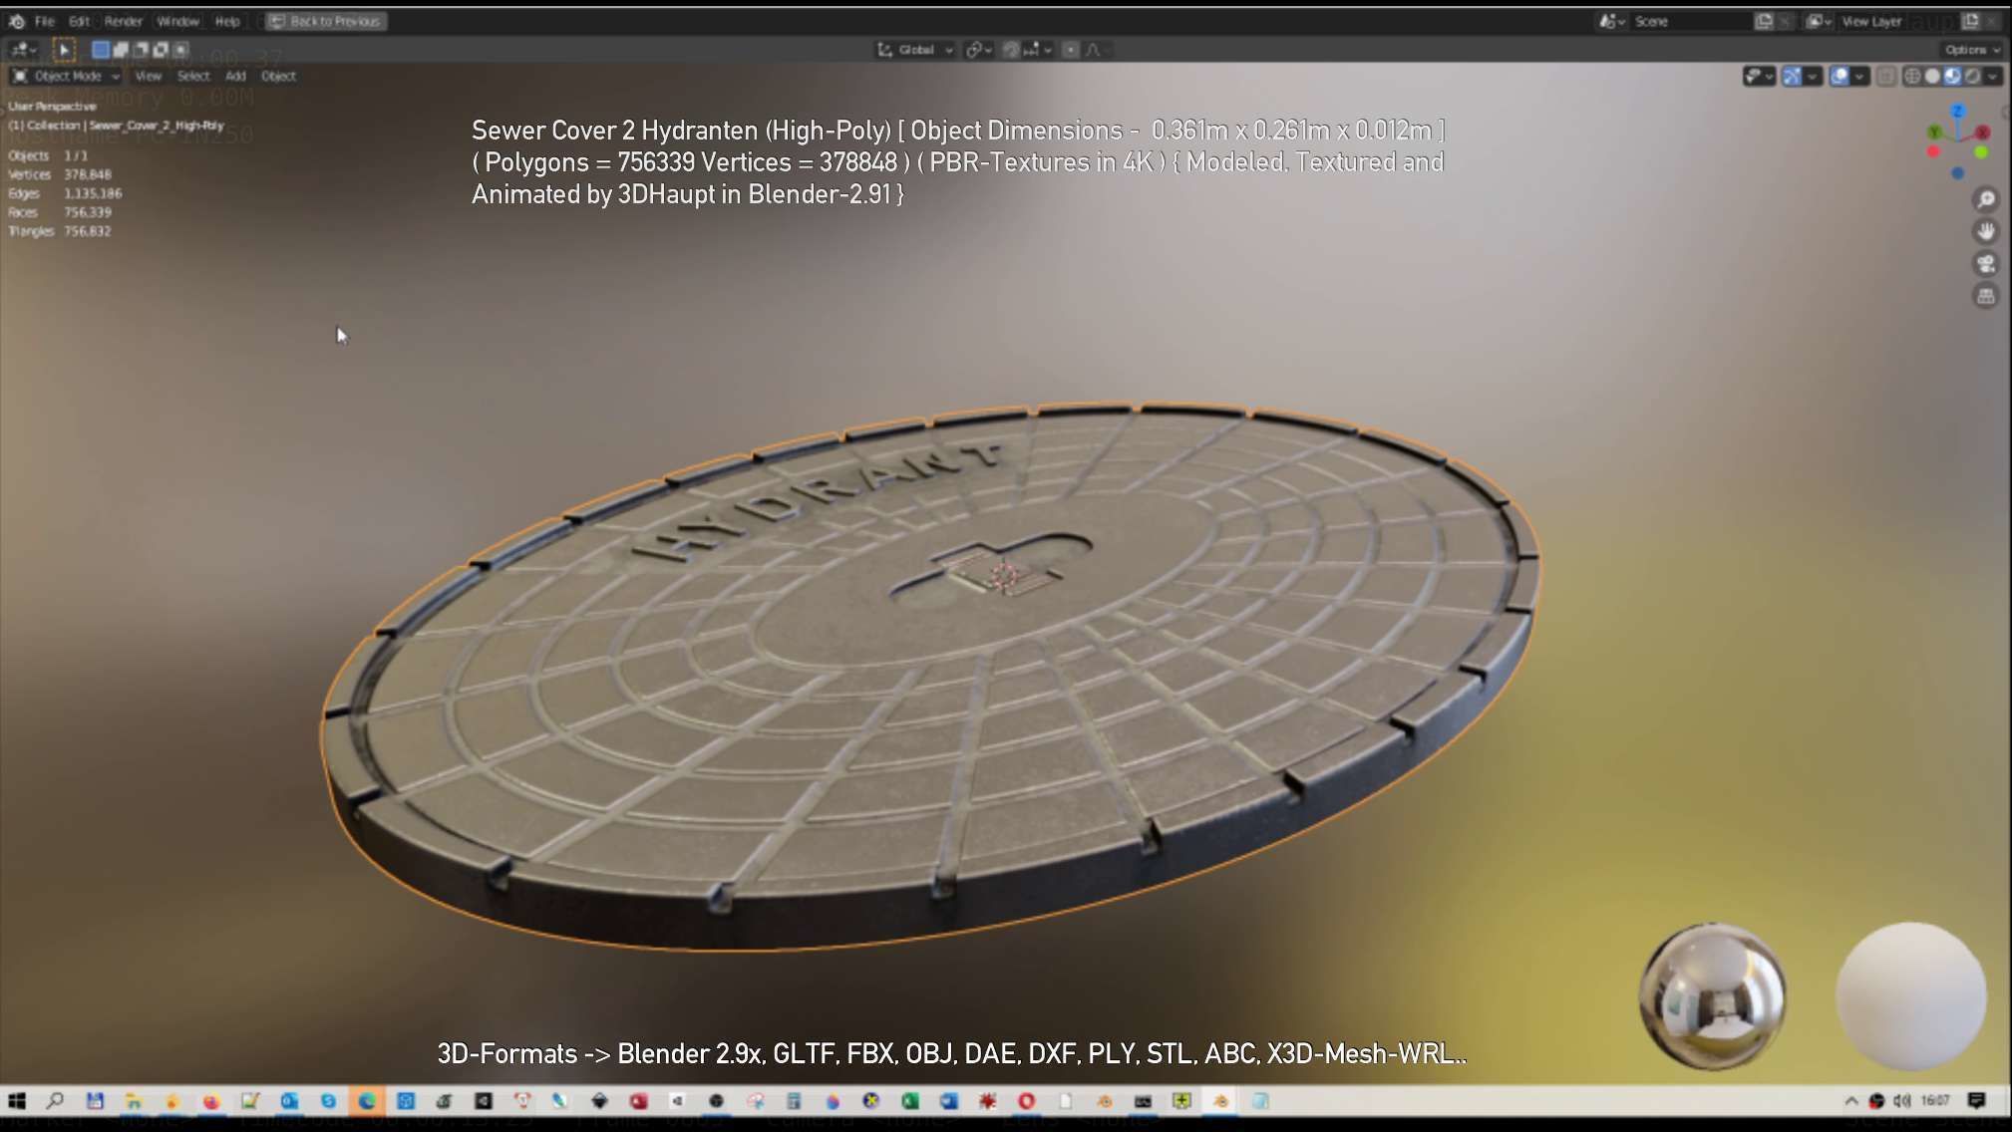Open the Edit menu
Screen dimensions: 2012x1132
pos(79,21)
